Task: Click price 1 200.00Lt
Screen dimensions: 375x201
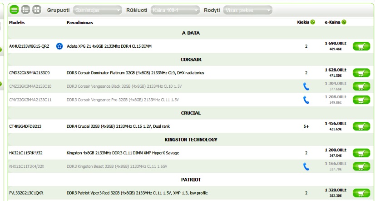Action: [x=336, y=150]
